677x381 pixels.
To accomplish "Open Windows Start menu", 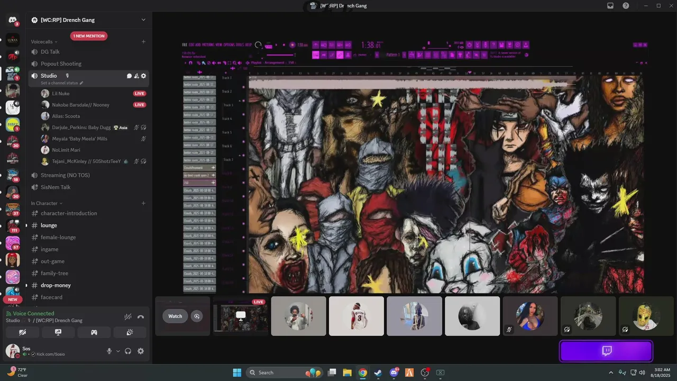I will [237, 373].
